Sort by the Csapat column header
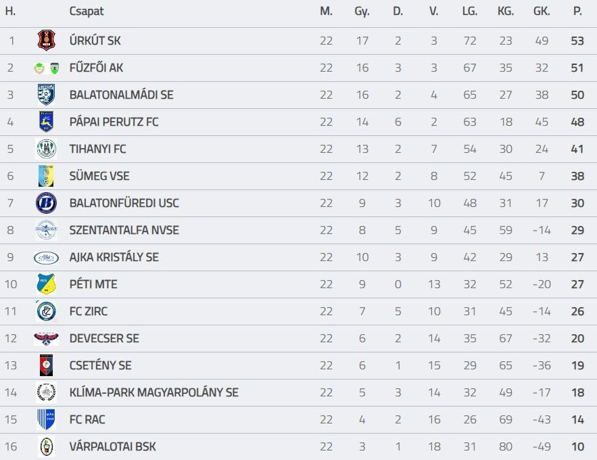This screenshot has height=460, width=597. 87,11
